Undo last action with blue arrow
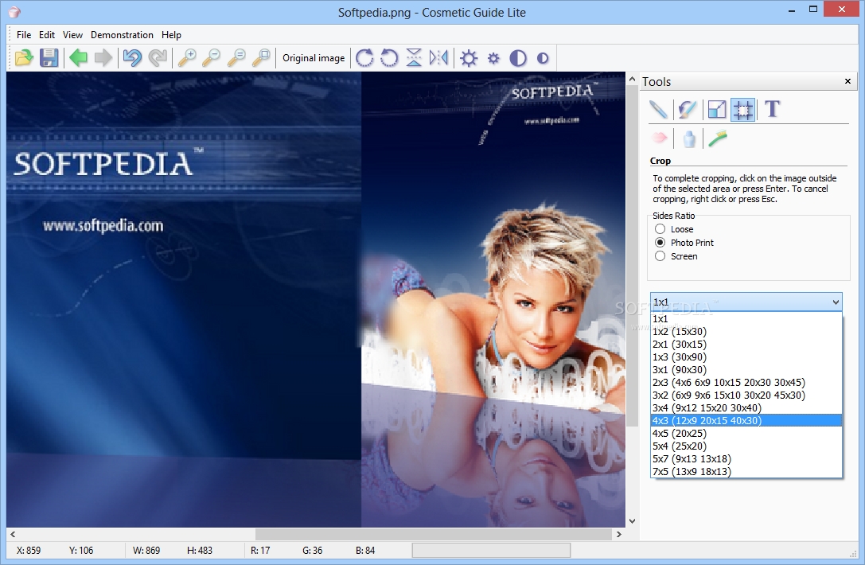 point(132,58)
